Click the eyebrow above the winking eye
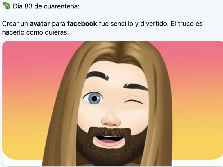The image size is (223, 167). [x=136, y=87]
